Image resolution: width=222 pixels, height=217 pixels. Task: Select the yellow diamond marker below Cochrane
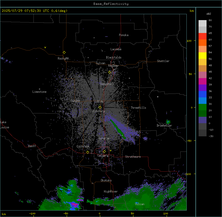click(88, 152)
